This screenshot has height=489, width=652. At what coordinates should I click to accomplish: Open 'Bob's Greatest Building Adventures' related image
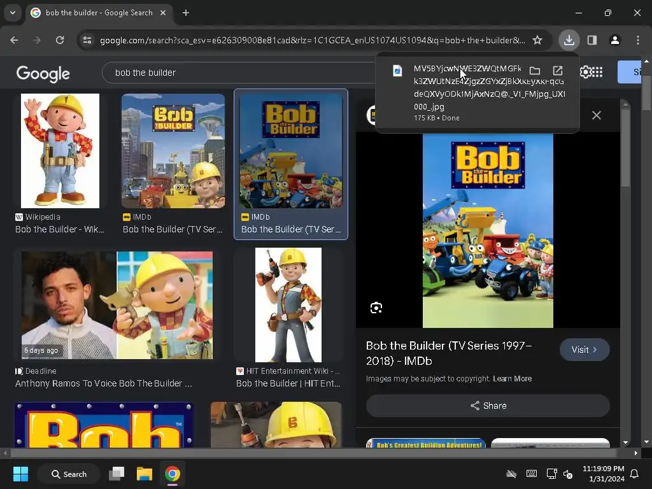(426, 443)
